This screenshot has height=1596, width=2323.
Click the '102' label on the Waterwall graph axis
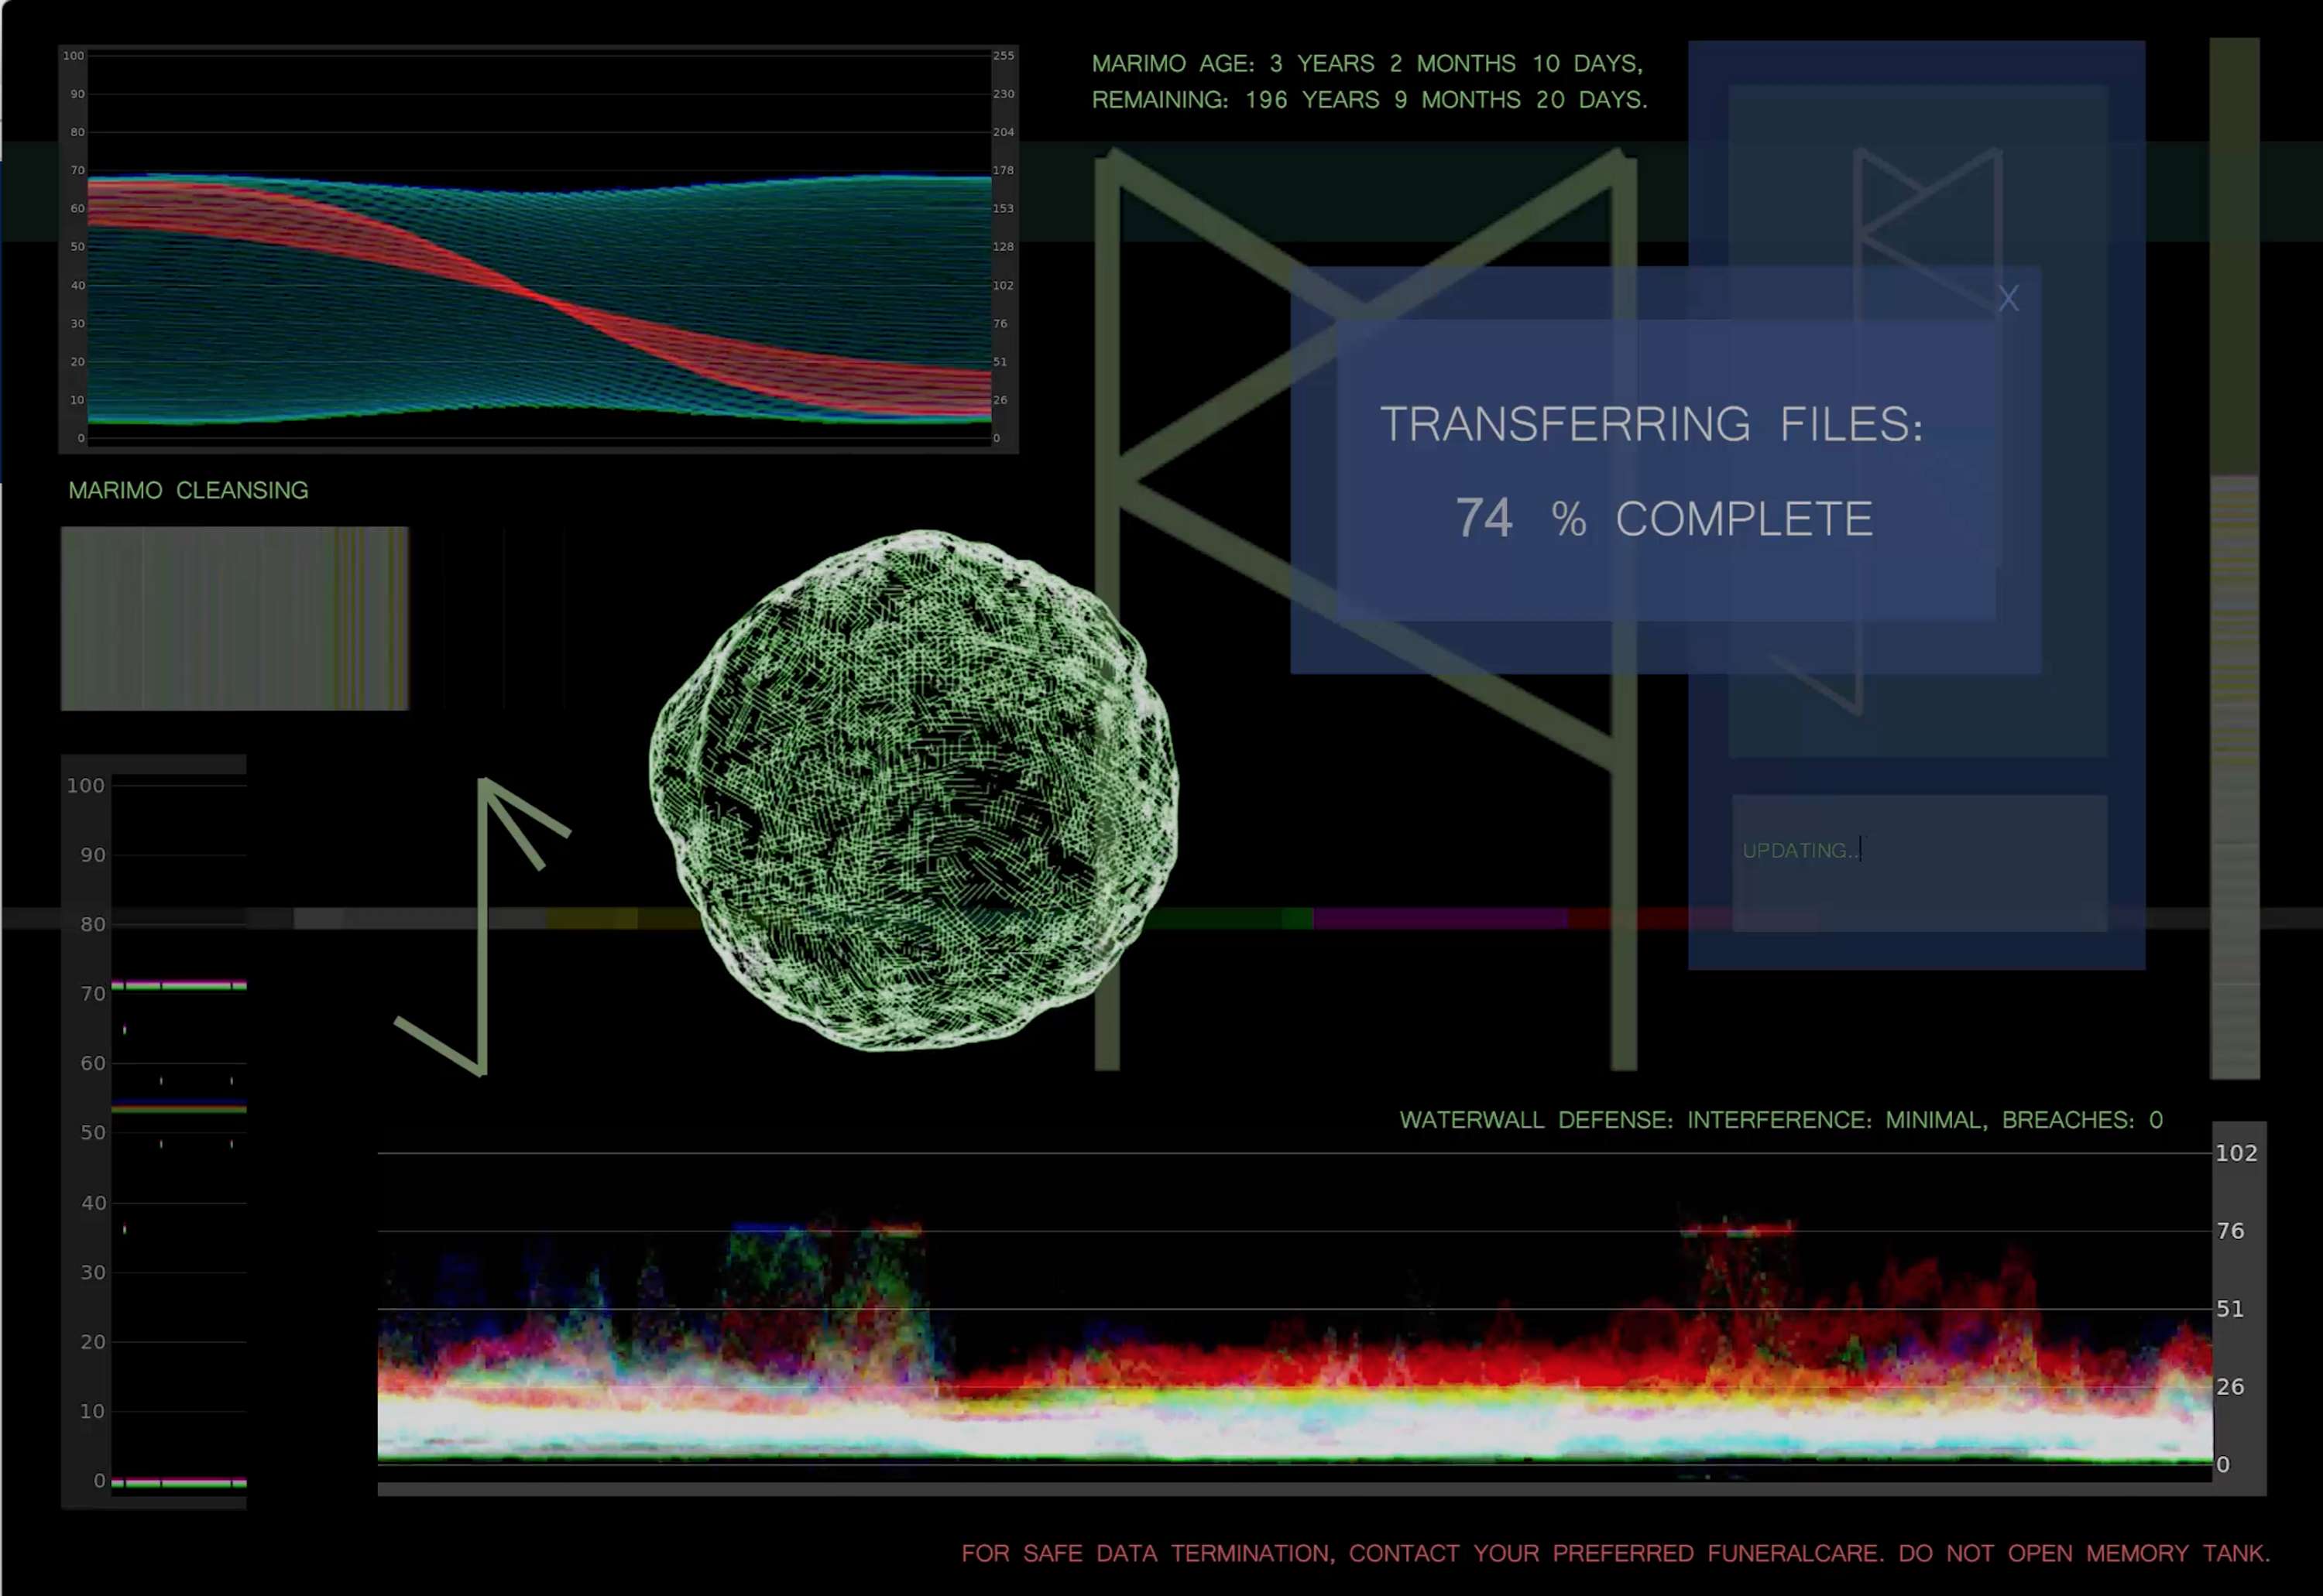tap(2237, 1153)
